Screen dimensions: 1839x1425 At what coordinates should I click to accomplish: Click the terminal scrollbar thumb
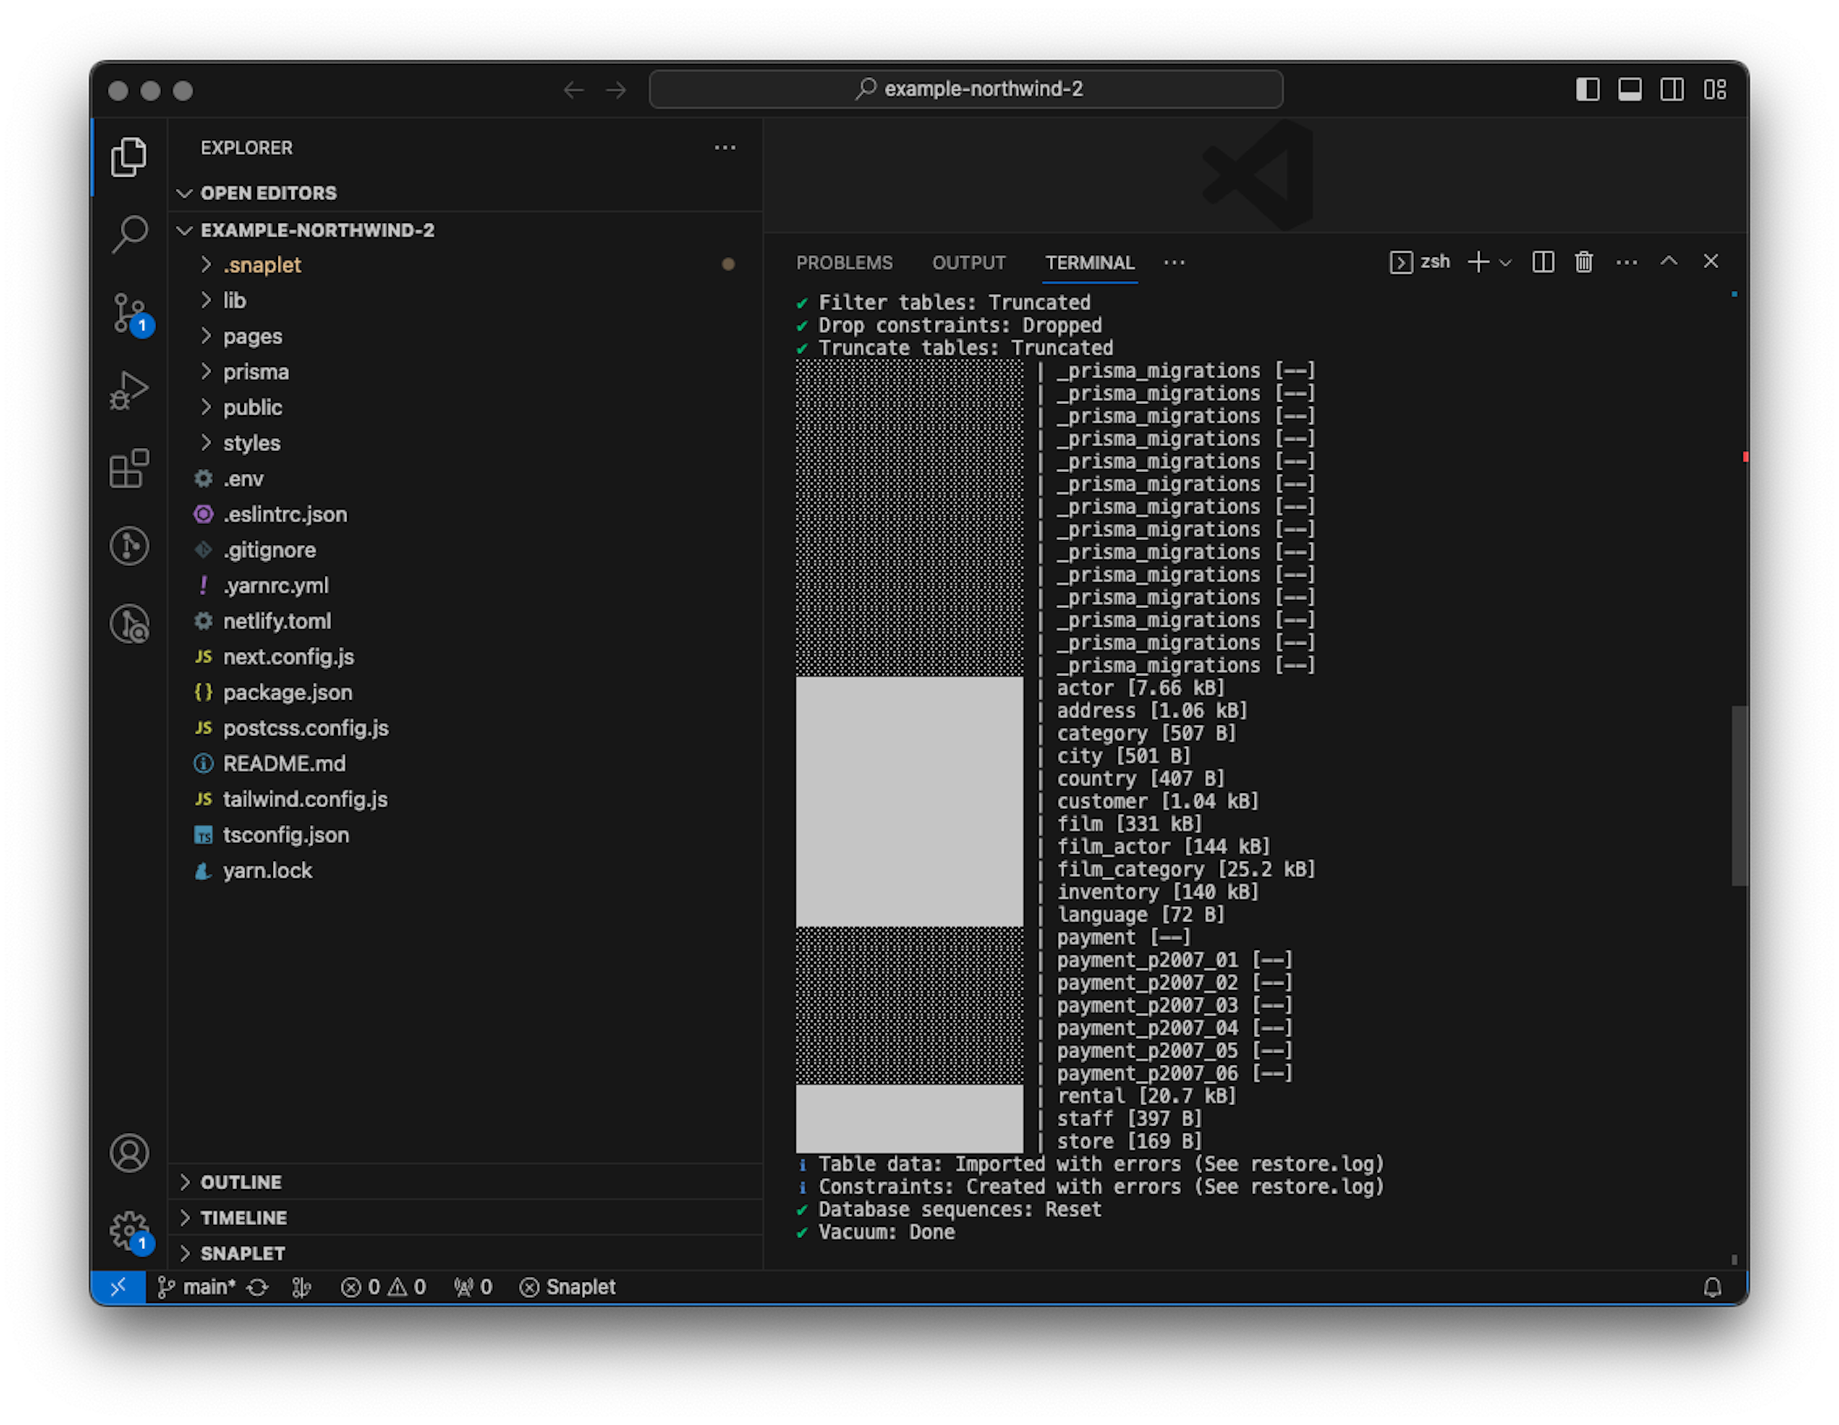1739,796
